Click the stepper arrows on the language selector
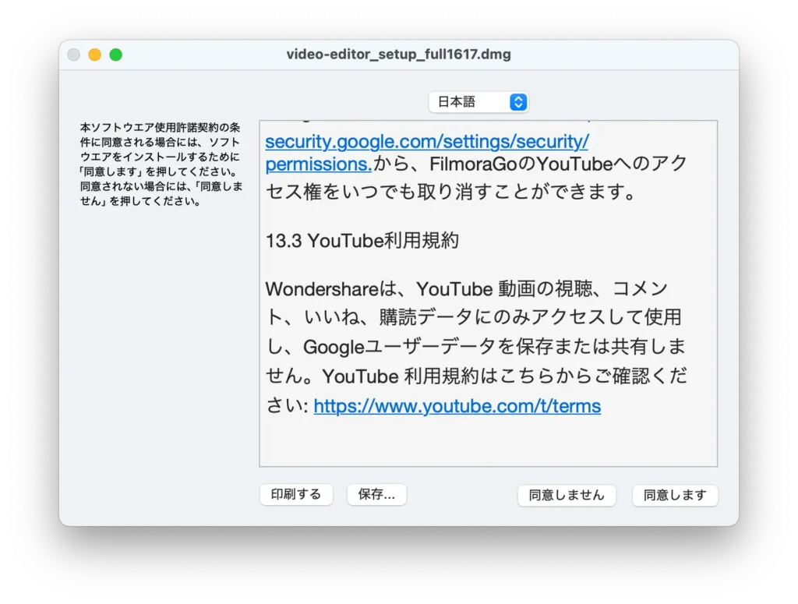798x604 pixels. click(517, 101)
